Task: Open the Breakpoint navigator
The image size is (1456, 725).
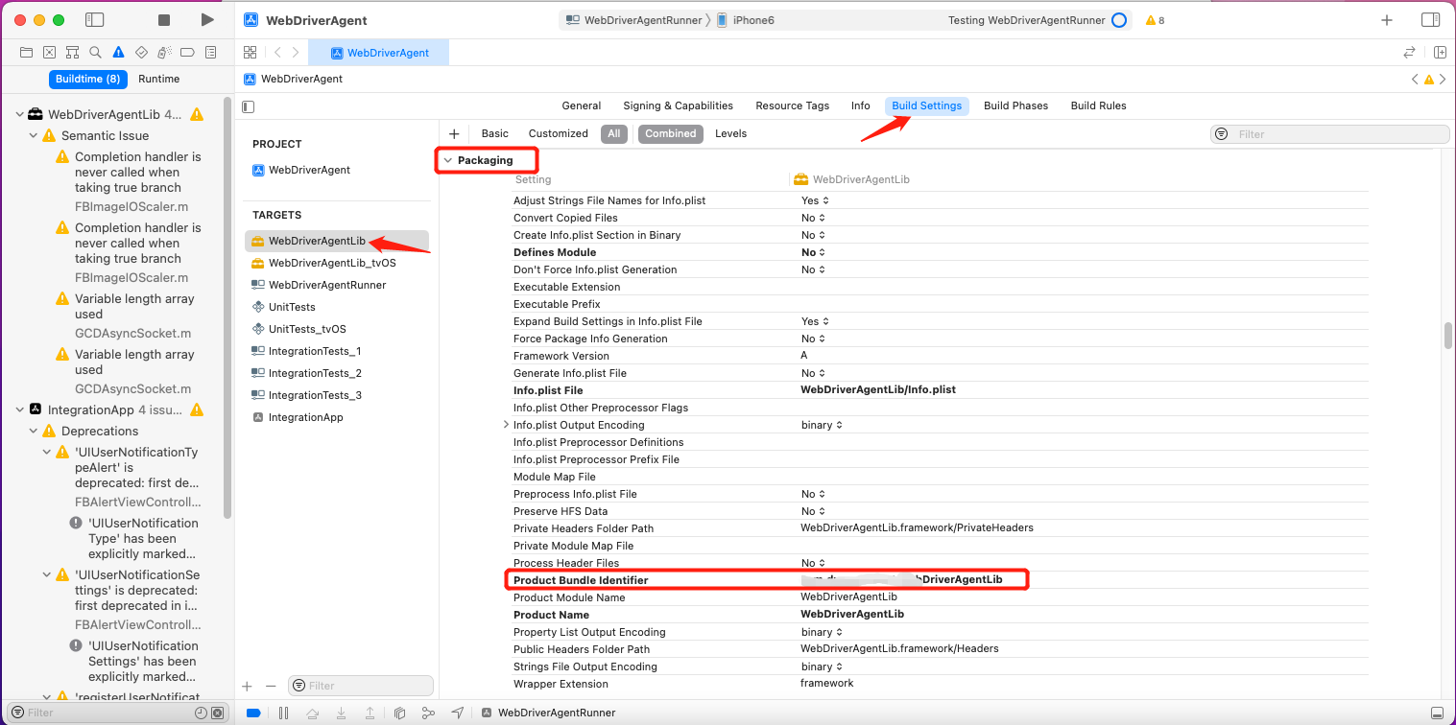Action: coord(188,53)
